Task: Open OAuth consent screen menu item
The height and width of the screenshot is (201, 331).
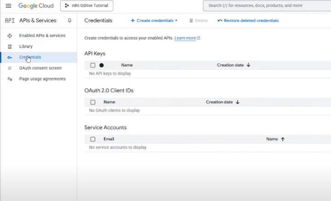Action: click(40, 68)
